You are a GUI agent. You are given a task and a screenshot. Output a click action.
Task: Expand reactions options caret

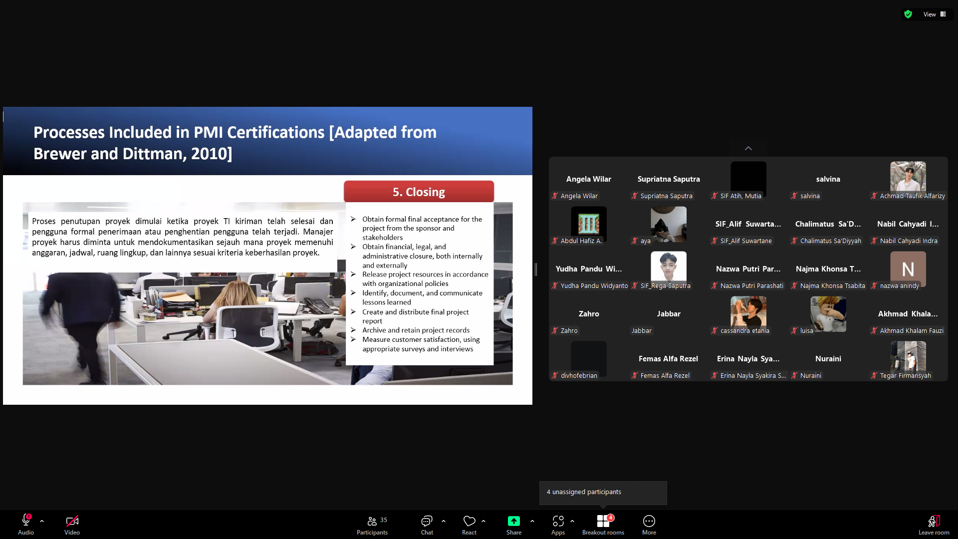pyautogui.click(x=483, y=521)
